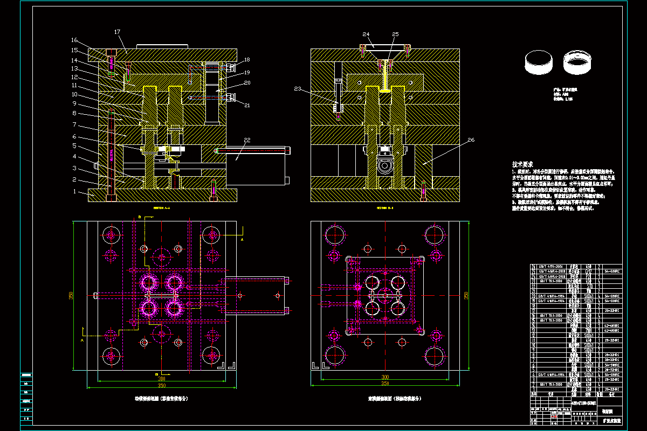Select part callout number 16
The image size is (647, 431).
pos(75,39)
